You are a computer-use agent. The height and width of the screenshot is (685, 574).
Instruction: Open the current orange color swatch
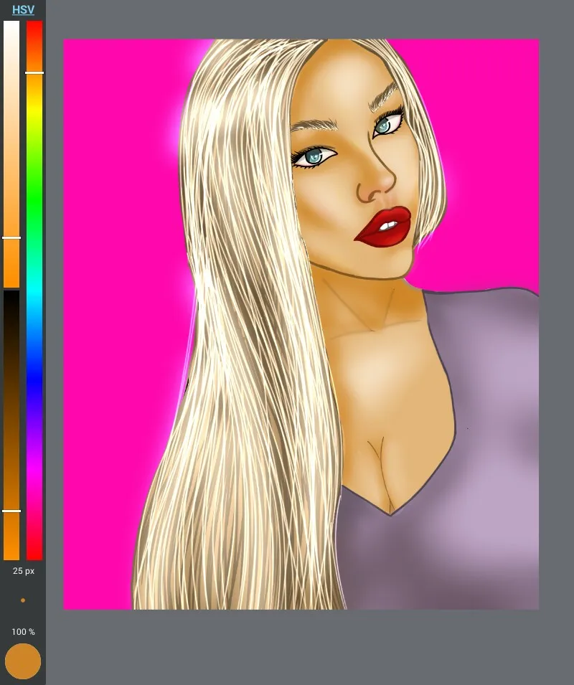click(23, 661)
